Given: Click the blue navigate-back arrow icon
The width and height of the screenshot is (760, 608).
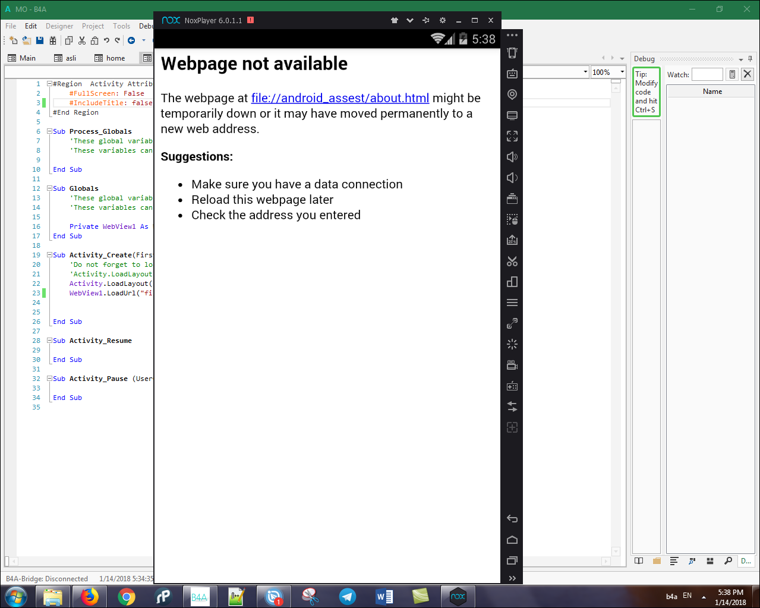Looking at the screenshot, I should click(131, 40).
